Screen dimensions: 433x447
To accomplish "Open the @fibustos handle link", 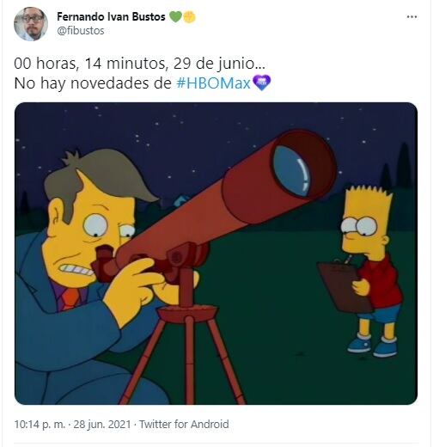I will [x=81, y=31].
